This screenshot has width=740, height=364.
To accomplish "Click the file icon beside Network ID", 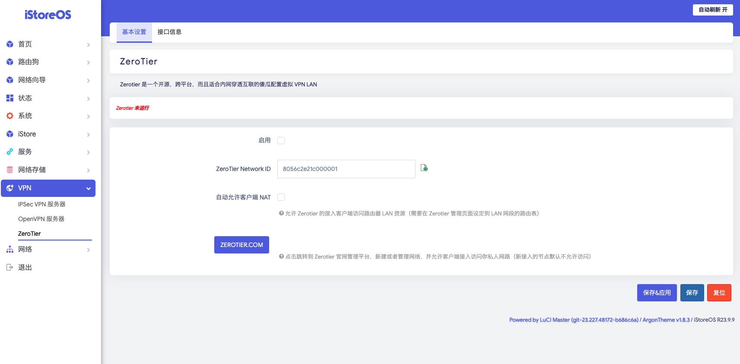I will (424, 168).
